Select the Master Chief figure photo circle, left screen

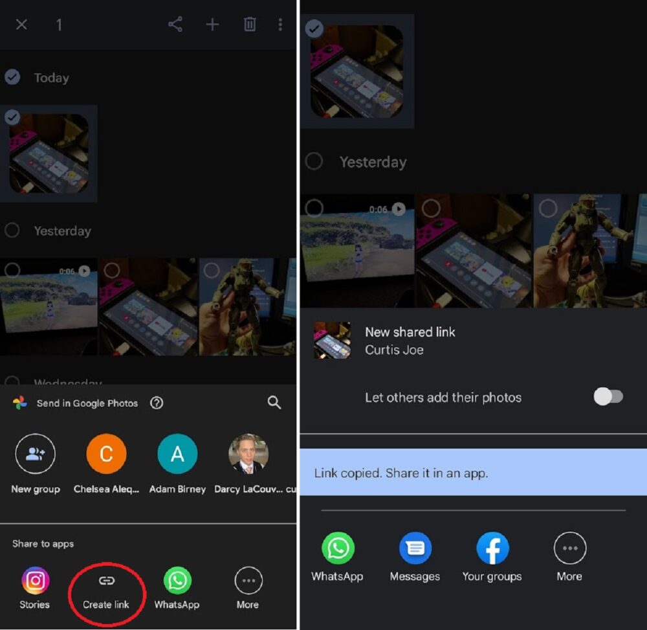click(x=212, y=271)
